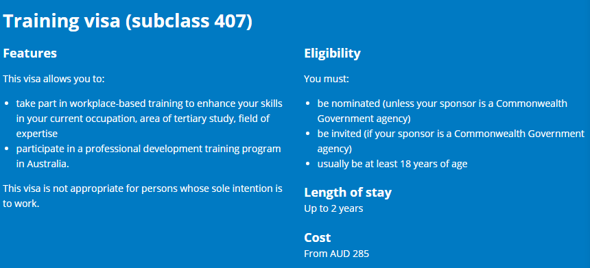
Task: Click the Training visa (subclass 407) heading
Action: click(128, 22)
